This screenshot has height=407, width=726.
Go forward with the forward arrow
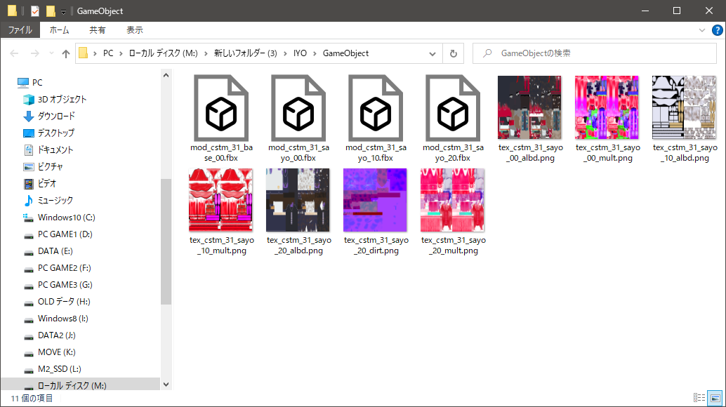click(34, 53)
